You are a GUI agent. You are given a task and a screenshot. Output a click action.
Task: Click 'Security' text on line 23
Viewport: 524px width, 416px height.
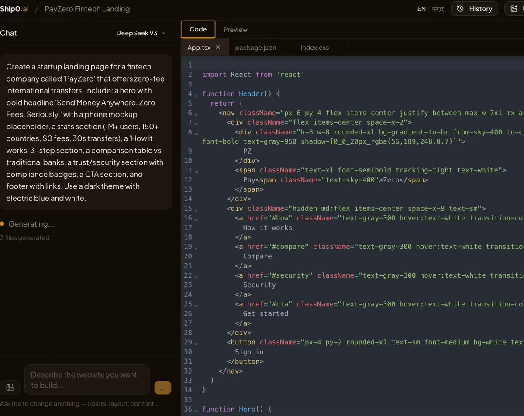(x=259, y=285)
